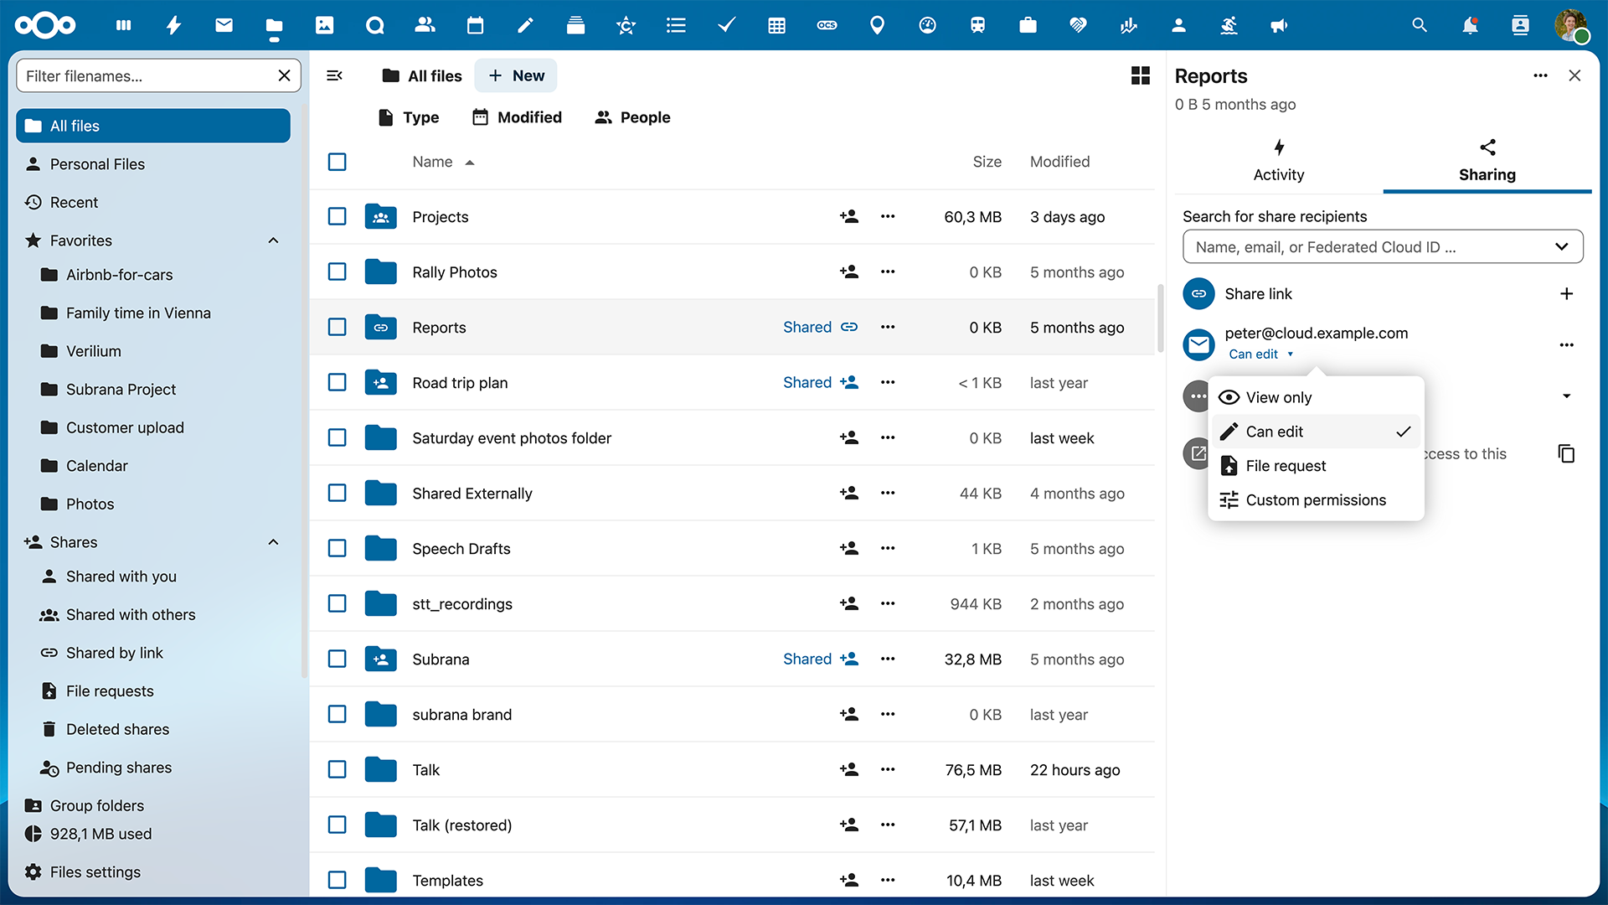Tick the checkbox next to Projects folder

point(337,216)
